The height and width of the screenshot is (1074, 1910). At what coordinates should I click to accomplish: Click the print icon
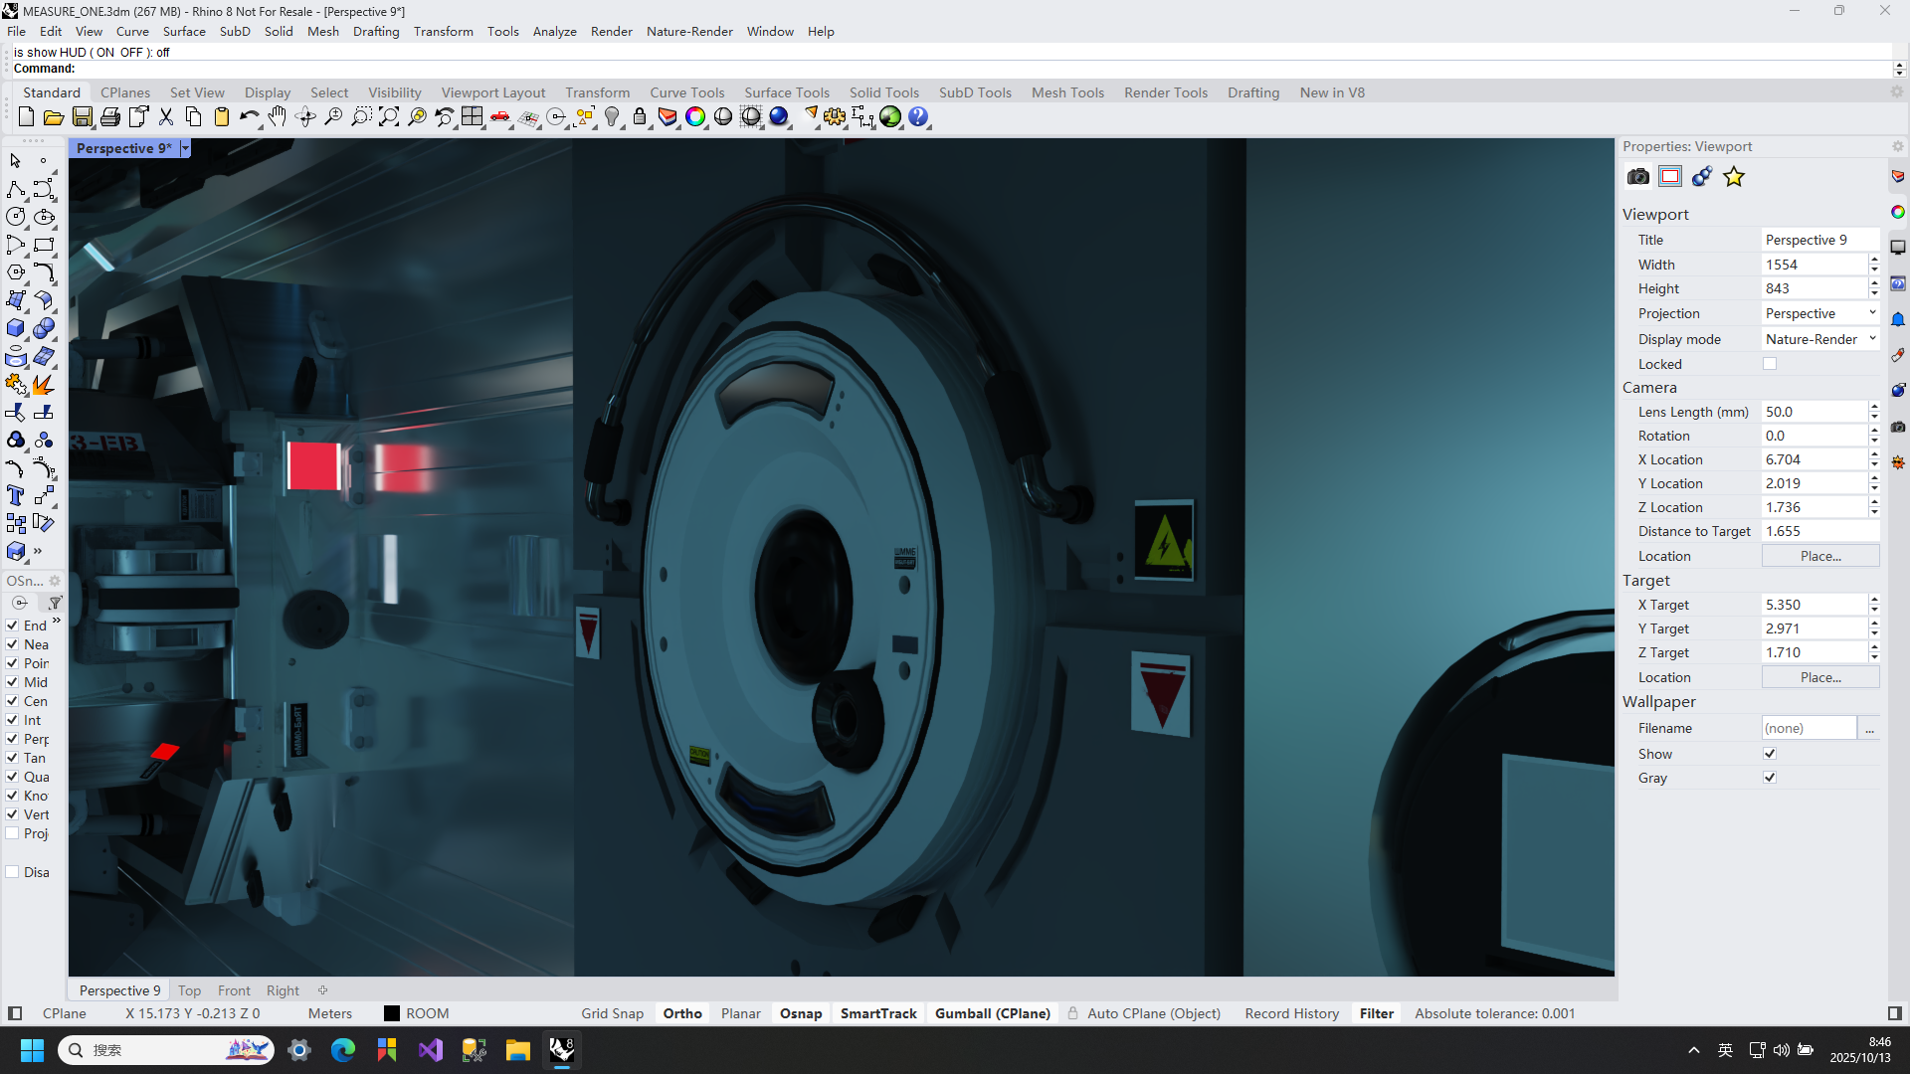110,117
